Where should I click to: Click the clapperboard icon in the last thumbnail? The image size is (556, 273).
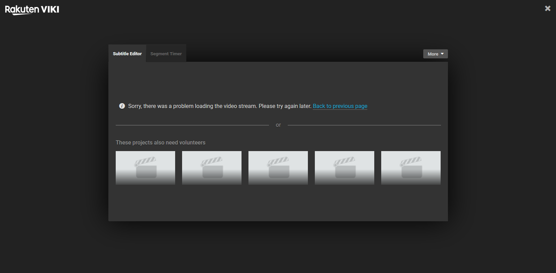point(411,167)
